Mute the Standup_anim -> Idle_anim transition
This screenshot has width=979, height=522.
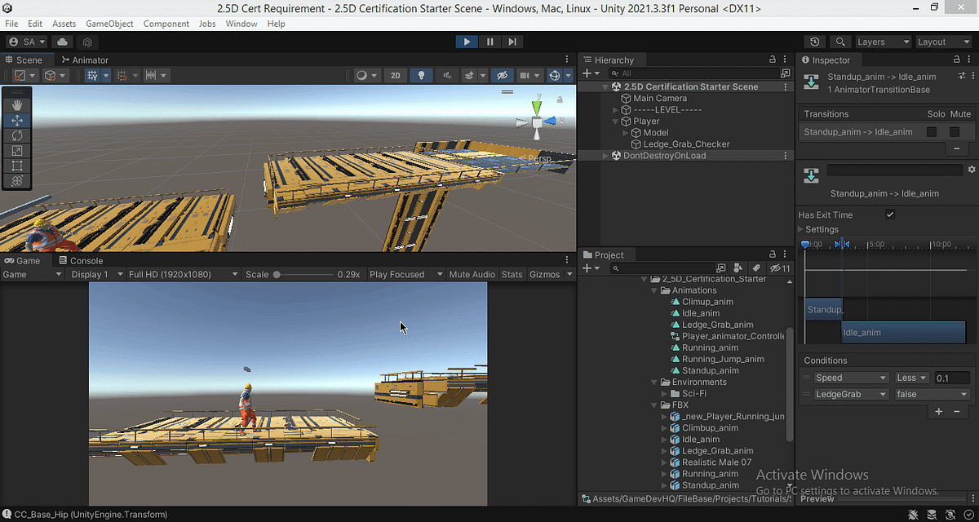point(953,131)
